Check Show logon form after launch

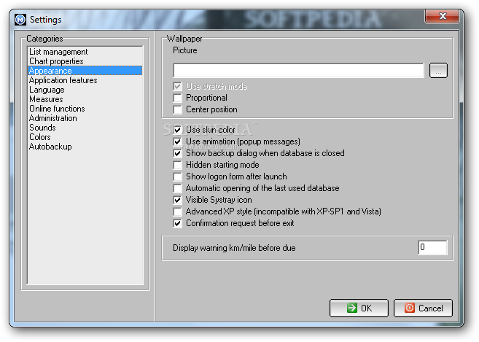tap(177, 176)
